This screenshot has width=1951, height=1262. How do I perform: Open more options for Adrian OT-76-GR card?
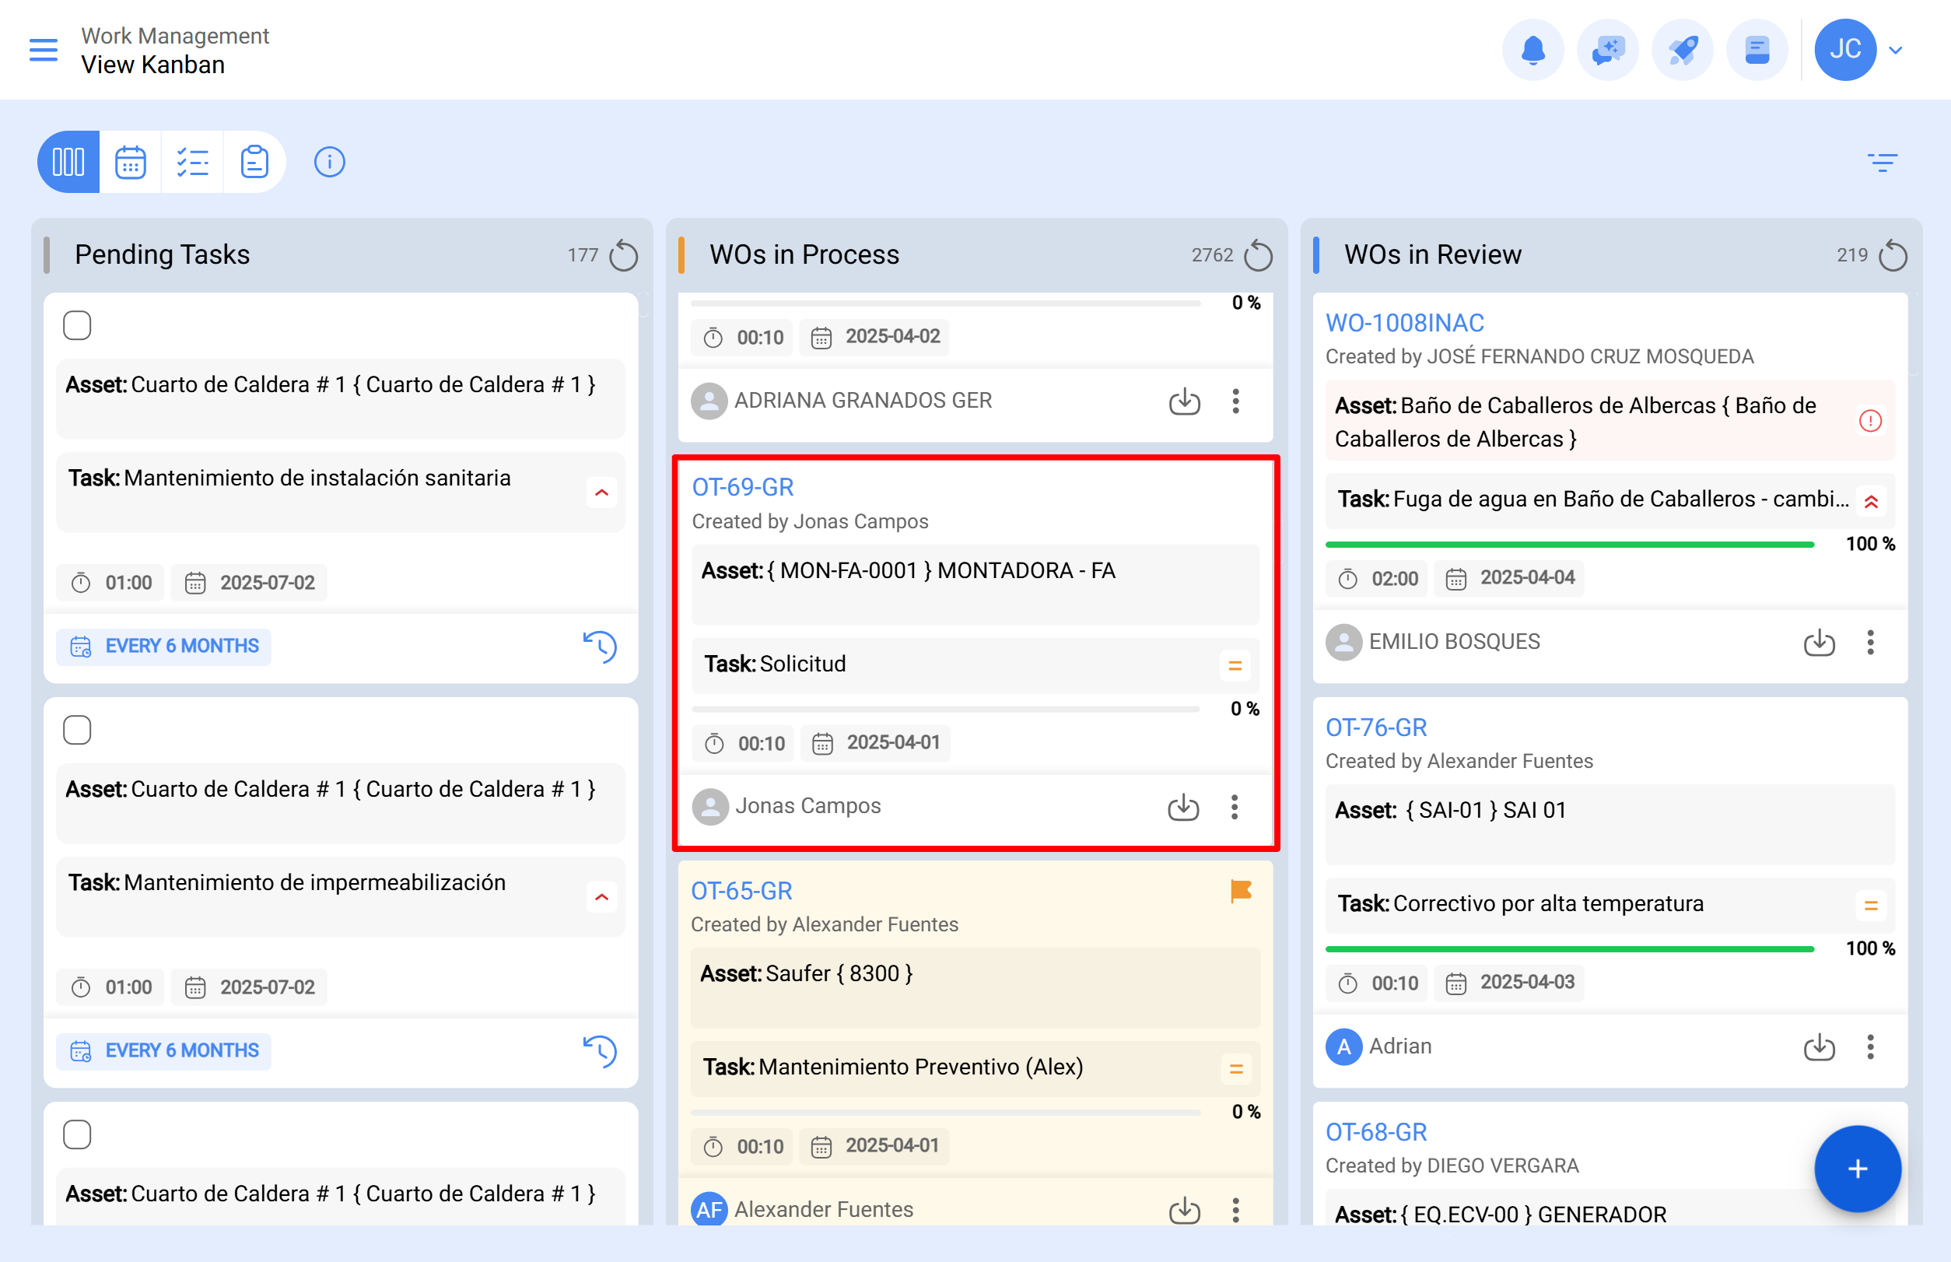[x=1870, y=1047]
